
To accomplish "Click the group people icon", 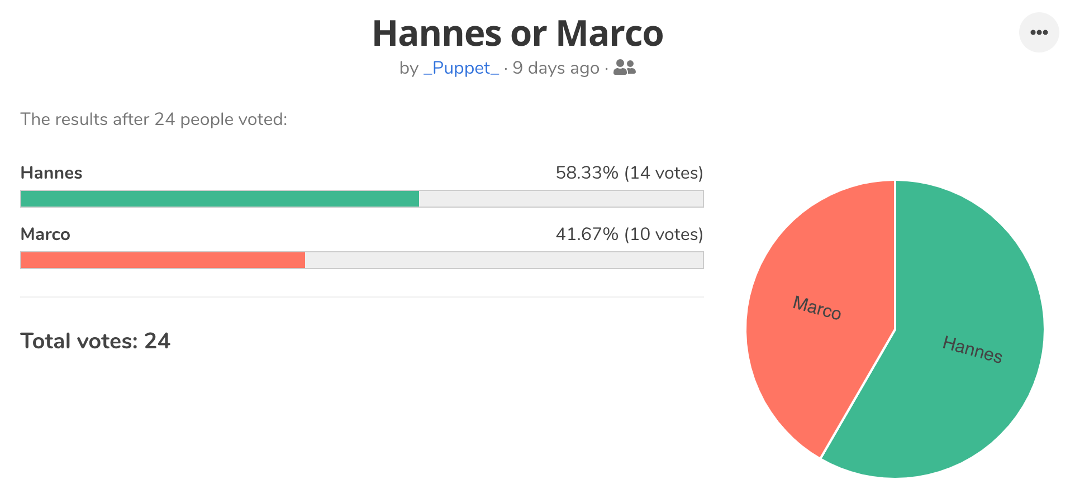I will (x=625, y=68).
